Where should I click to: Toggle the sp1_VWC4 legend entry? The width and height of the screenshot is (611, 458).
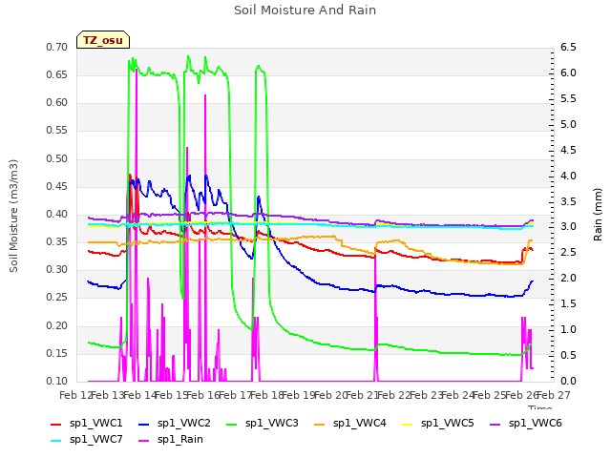point(350,424)
